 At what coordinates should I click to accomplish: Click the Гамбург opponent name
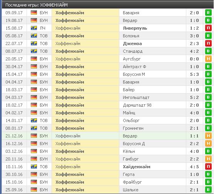point(130,159)
